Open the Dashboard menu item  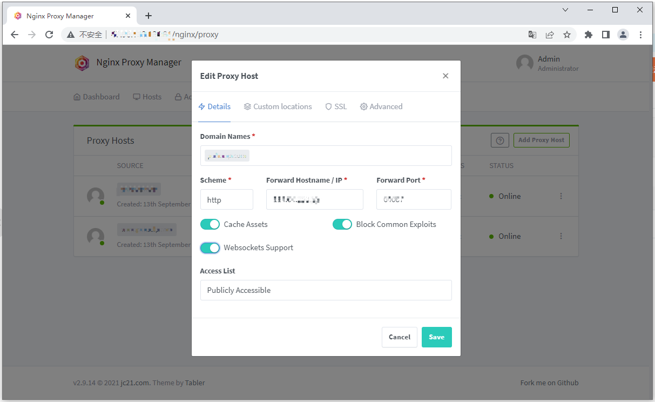(x=97, y=97)
